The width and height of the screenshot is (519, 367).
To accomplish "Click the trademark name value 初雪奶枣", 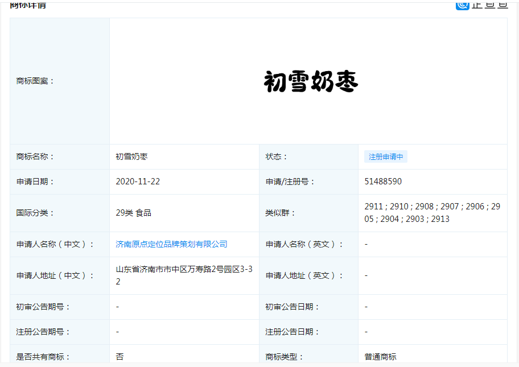I will click(131, 156).
